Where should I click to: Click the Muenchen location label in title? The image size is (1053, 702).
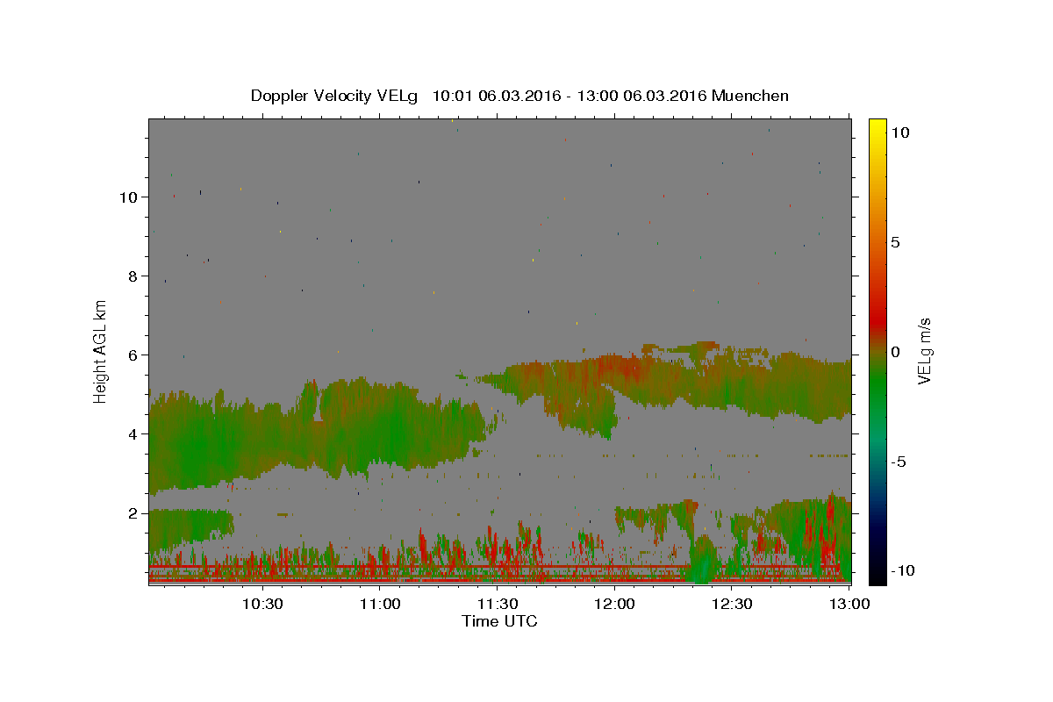[x=750, y=96]
